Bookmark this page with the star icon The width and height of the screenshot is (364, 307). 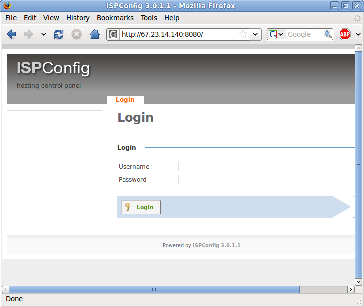pos(243,34)
